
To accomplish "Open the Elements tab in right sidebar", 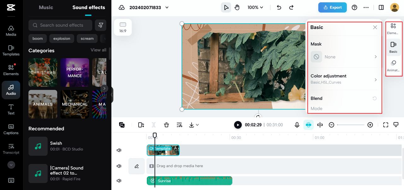I will (393, 29).
